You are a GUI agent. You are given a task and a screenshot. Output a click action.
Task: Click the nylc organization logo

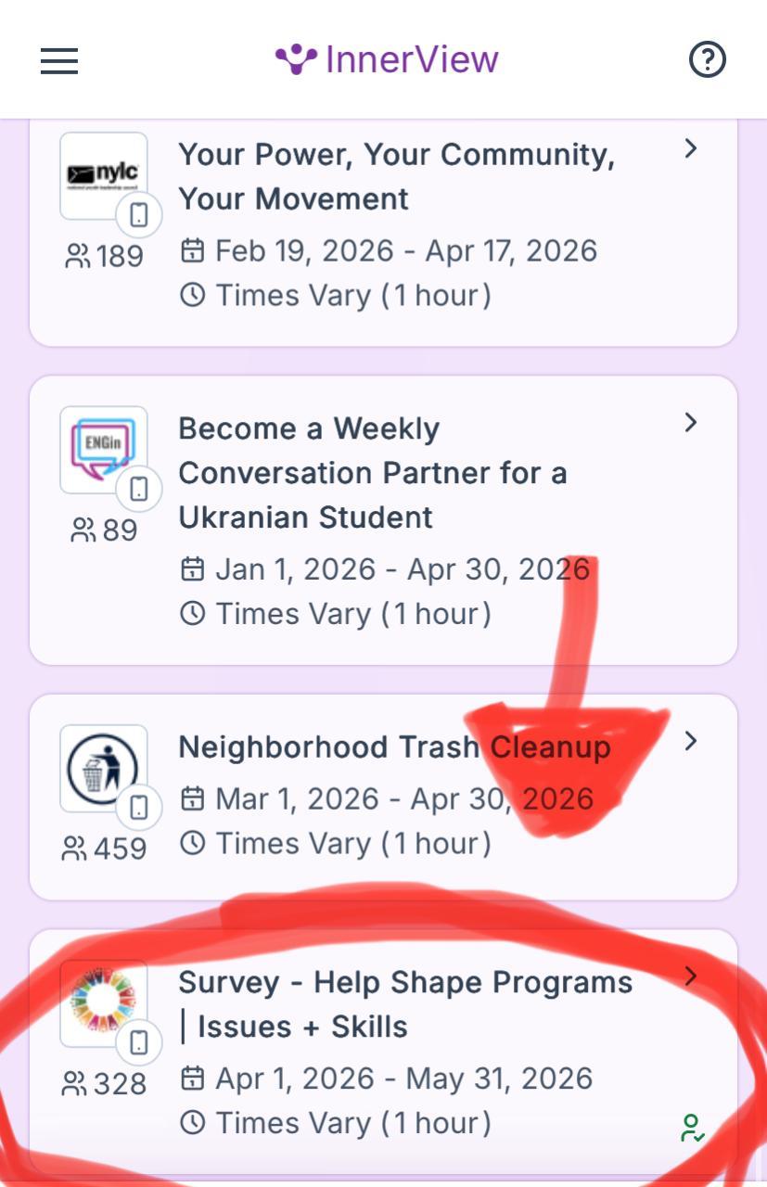tap(103, 175)
